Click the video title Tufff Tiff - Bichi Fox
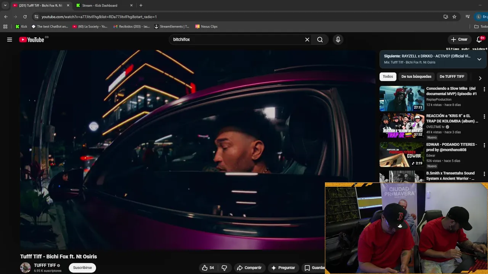This screenshot has height=274, width=488. (58, 256)
